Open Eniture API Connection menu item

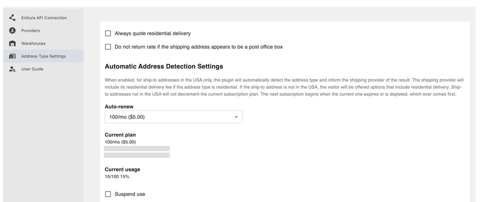[44, 18]
